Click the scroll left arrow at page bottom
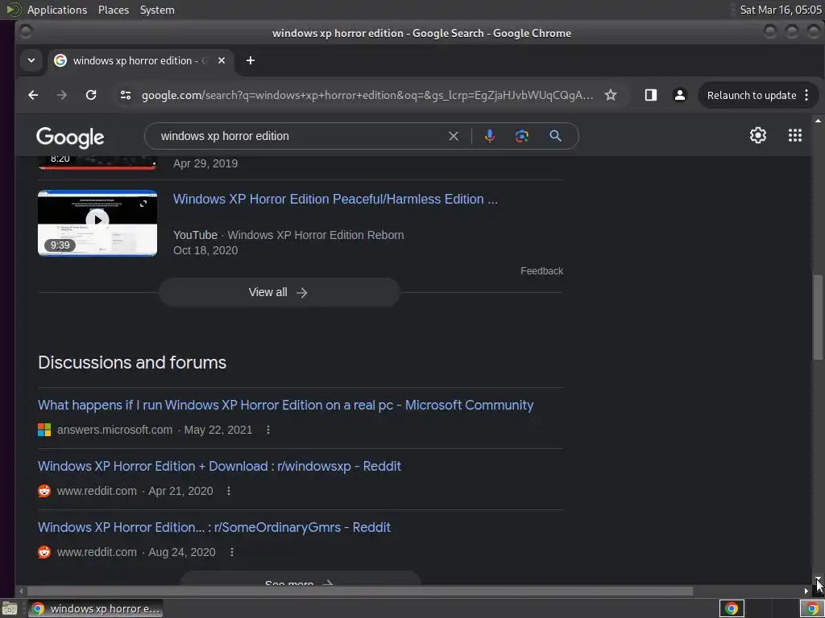This screenshot has height=618, width=825. pos(21,591)
